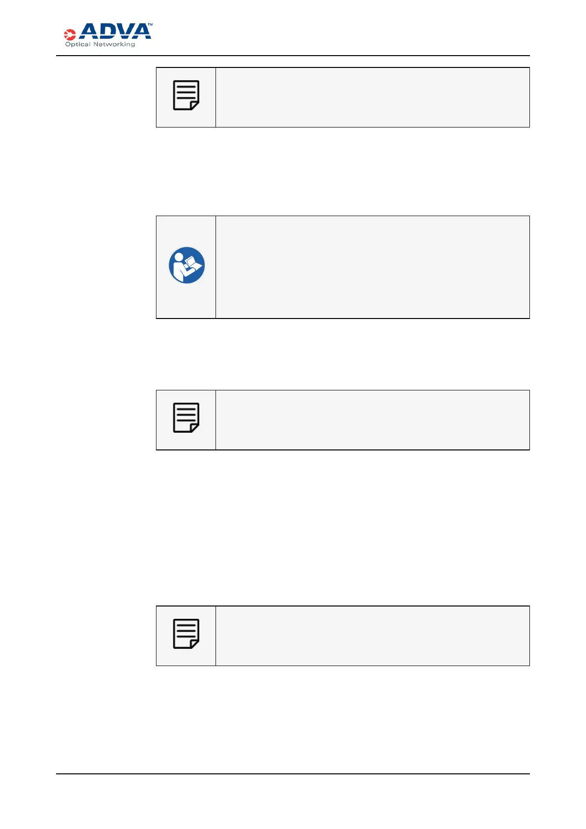Click the empty text area of the third note box

coord(372,420)
